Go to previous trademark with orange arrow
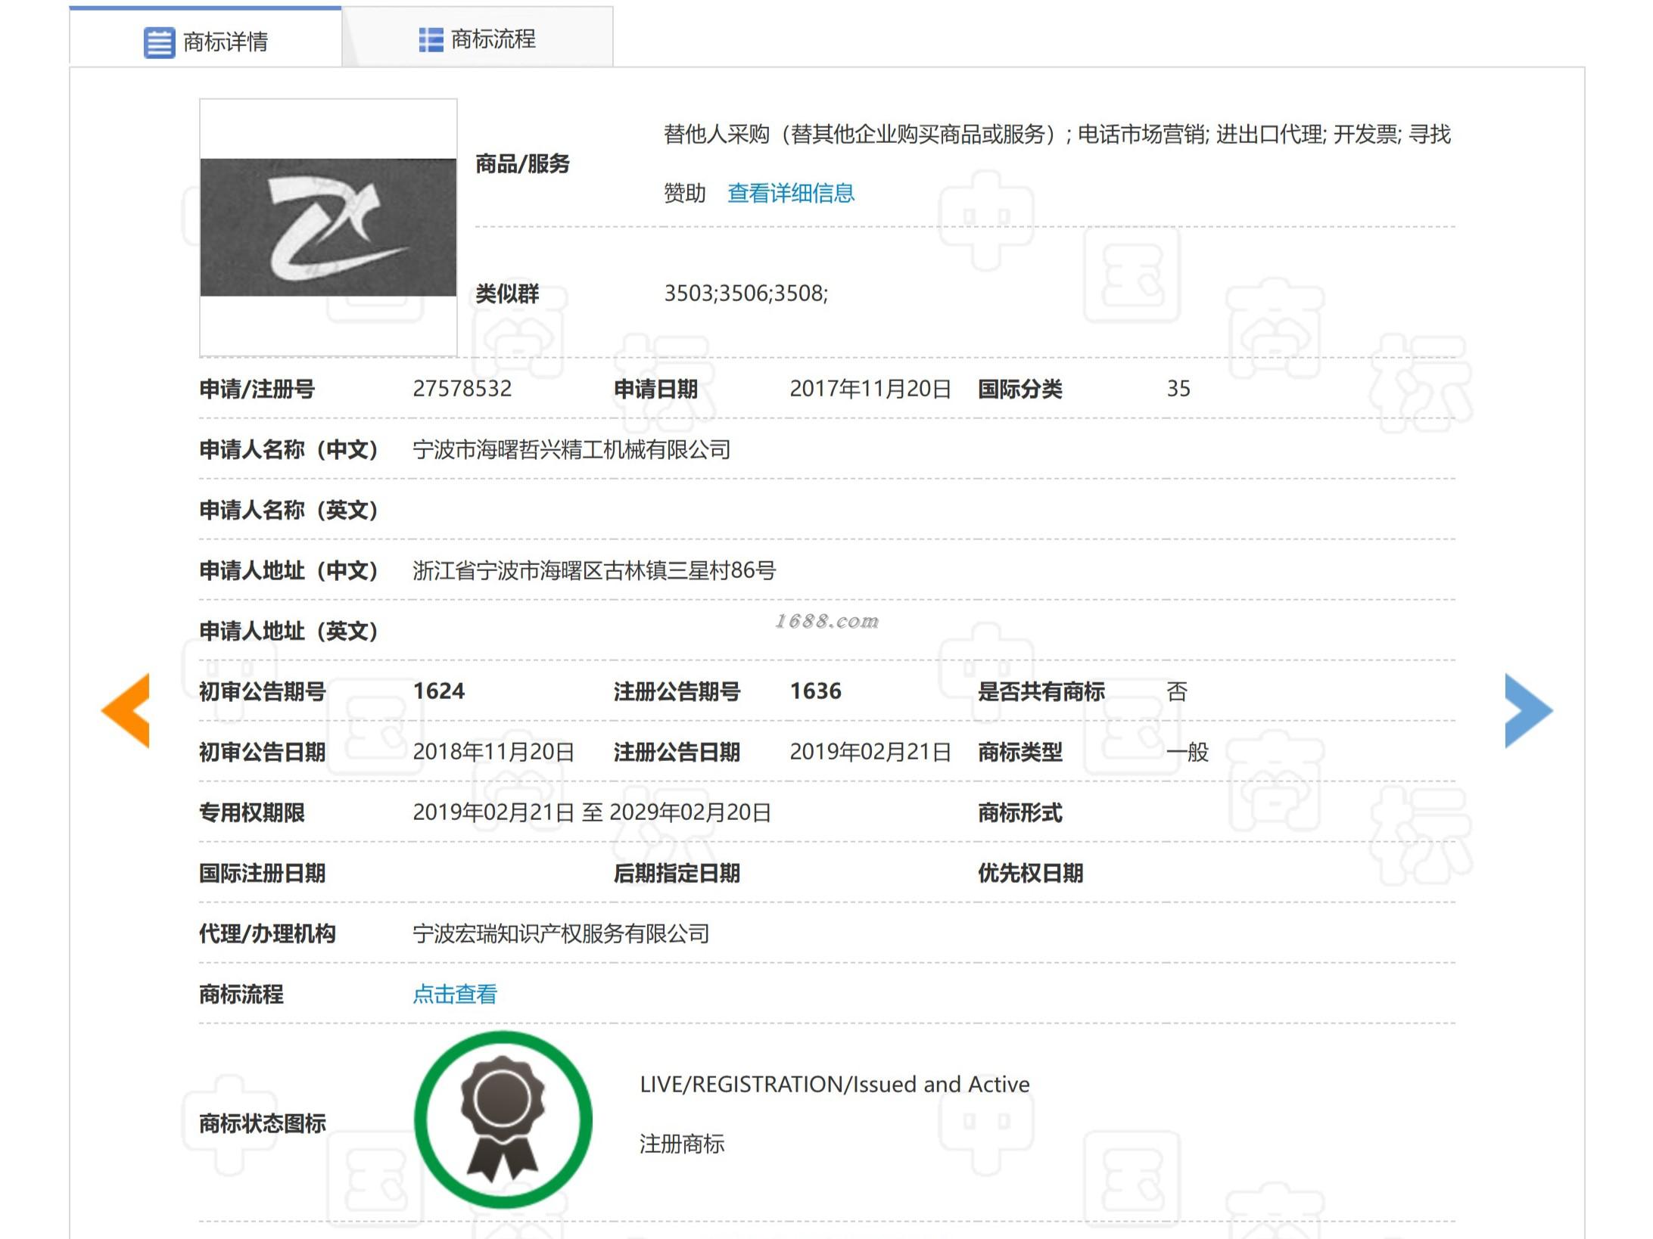1653x1239 pixels. click(126, 710)
